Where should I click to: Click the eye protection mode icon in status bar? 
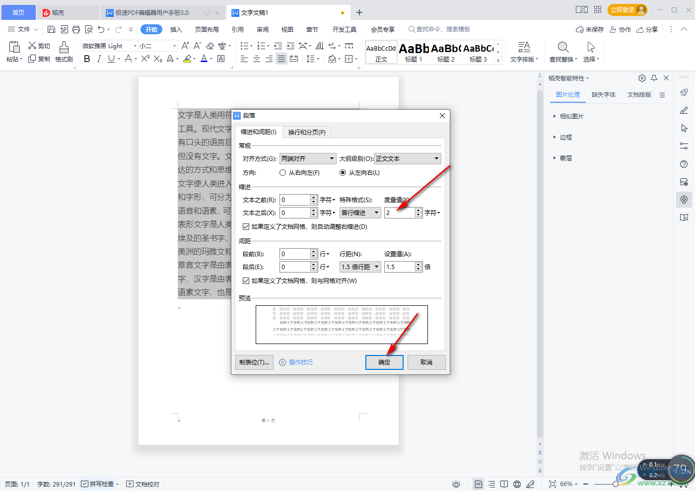pos(456,484)
